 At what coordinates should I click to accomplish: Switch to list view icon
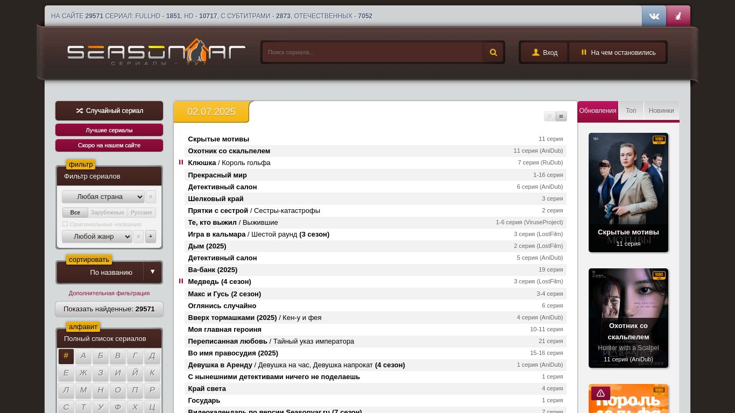(x=561, y=116)
